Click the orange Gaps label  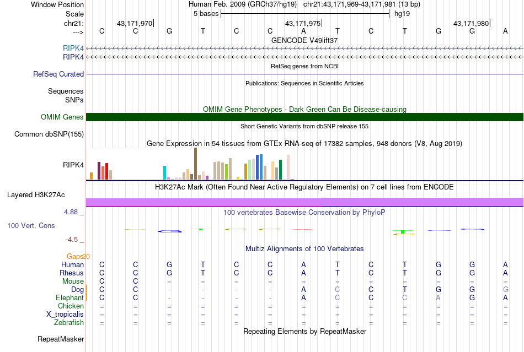75,256
